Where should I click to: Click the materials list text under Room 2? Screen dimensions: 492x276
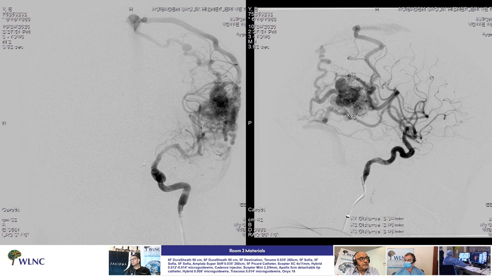245,266
